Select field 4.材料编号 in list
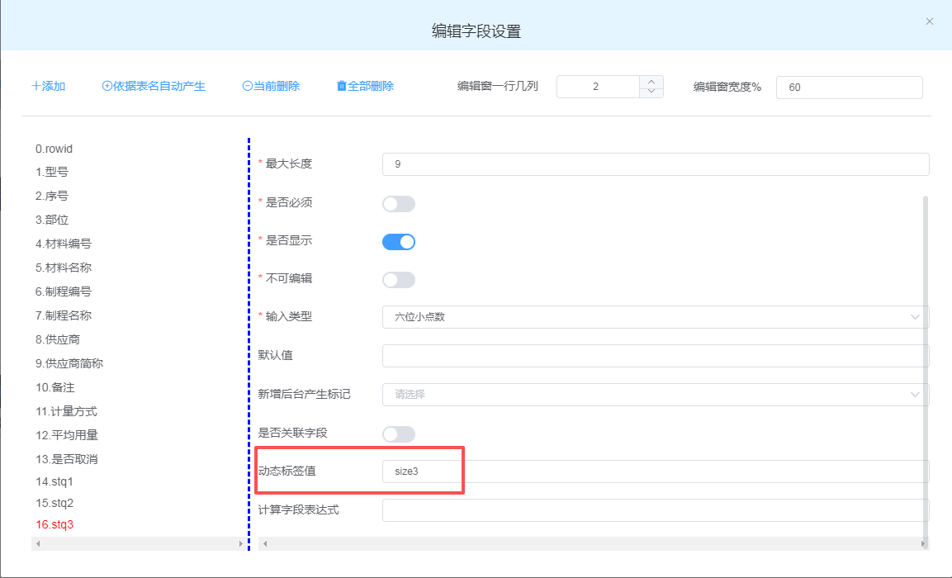The image size is (952, 578). (63, 244)
